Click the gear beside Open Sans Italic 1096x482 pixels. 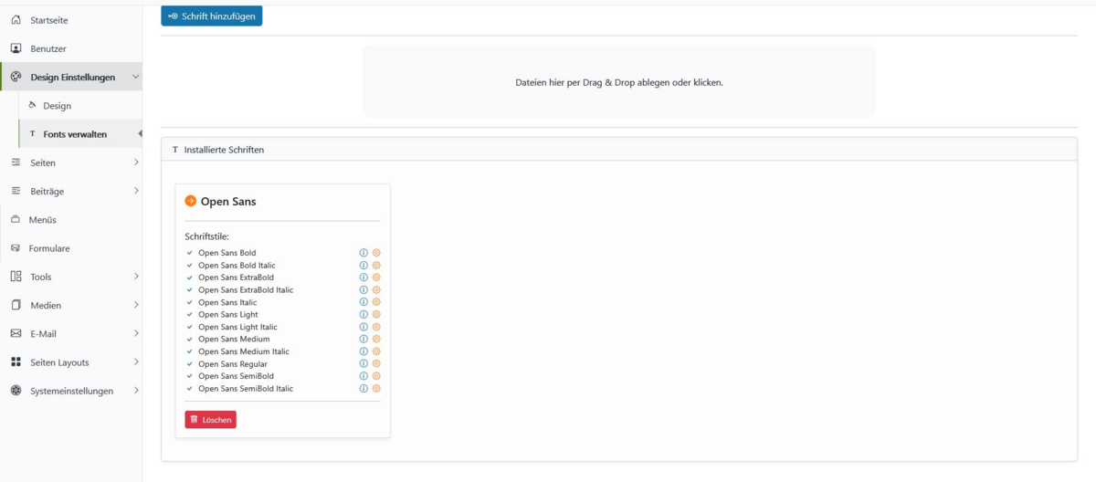coord(376,302)
